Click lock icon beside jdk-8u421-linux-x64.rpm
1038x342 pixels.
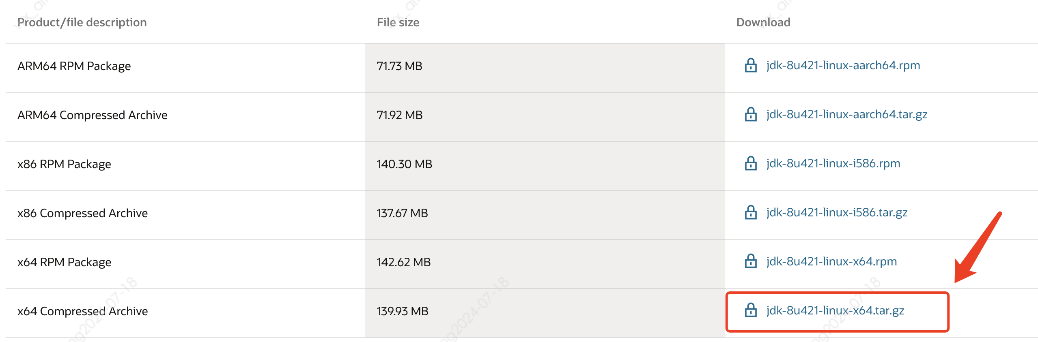pos(750,261)
